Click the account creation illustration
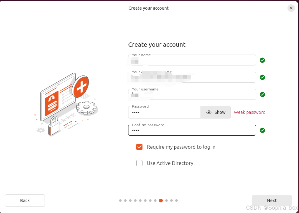299x213 pixels. tap(66, 104)
